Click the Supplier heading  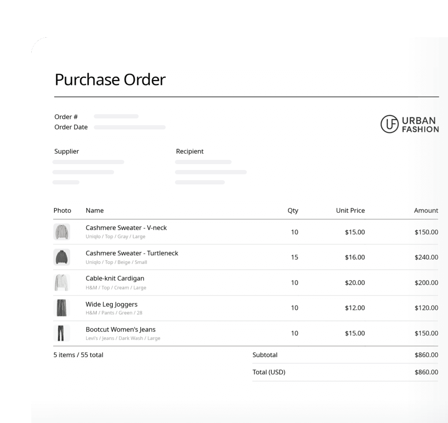[67, 151]
